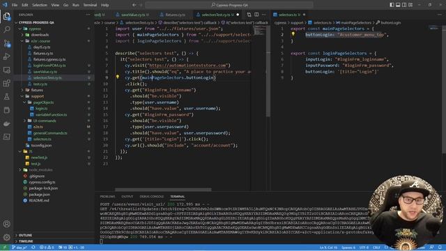Open the Manage gear icon
446x251 pixels.
[x=7, y=237]
